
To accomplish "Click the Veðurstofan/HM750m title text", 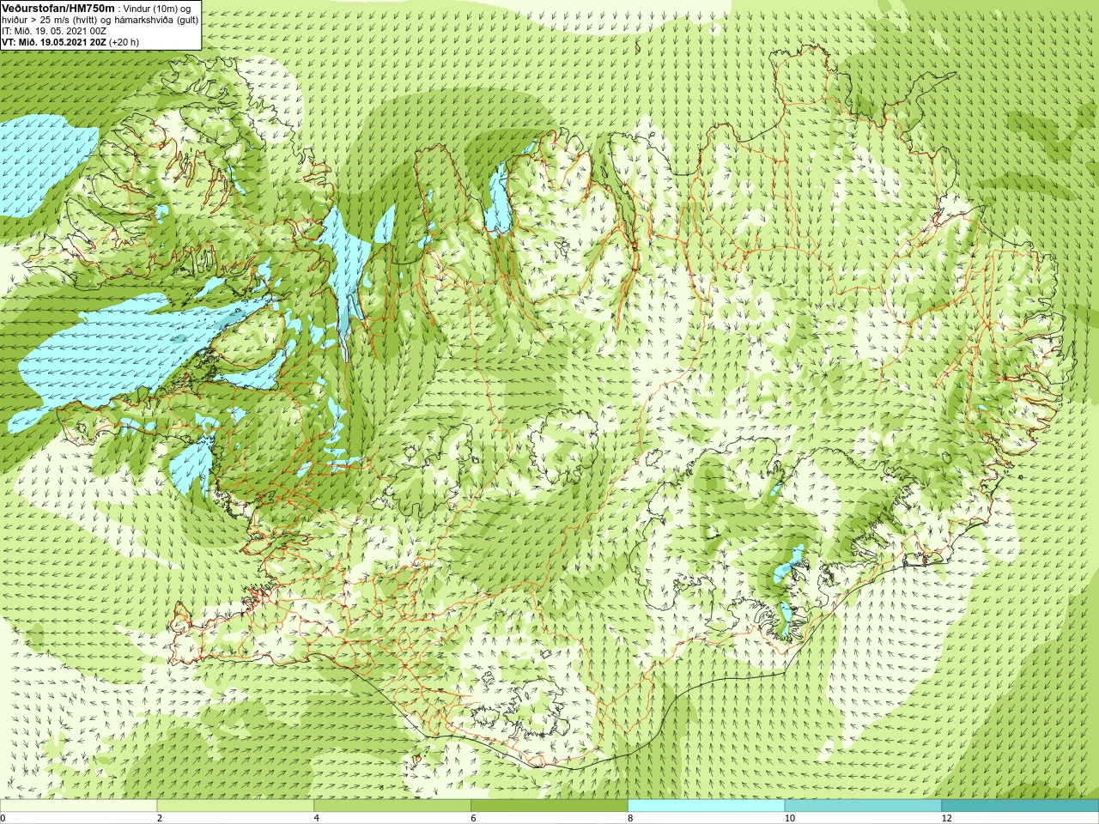I will click(58, 8).
